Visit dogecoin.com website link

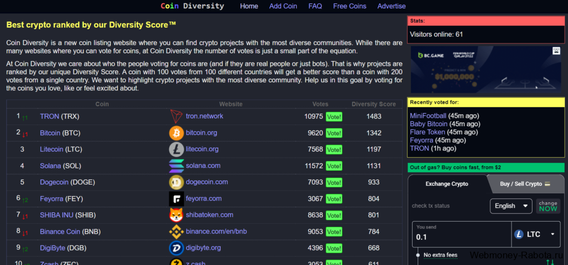(207, 182)
